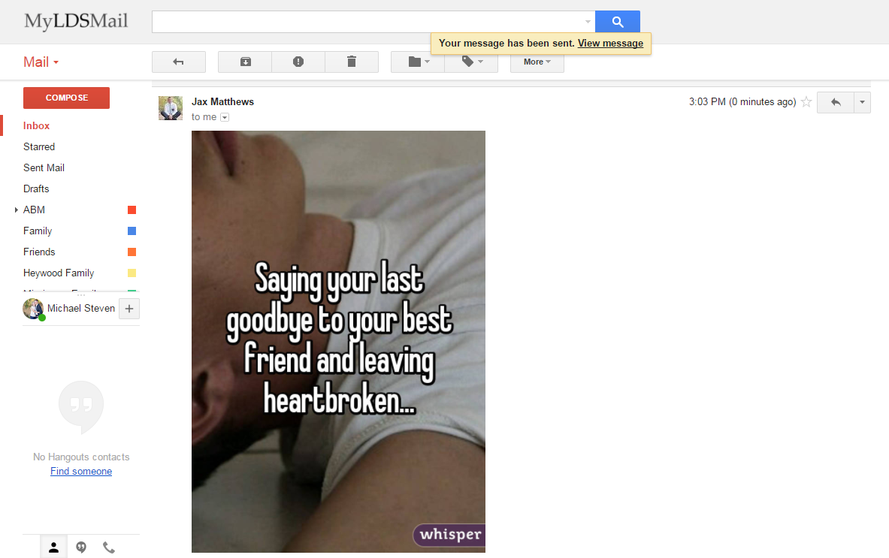Report message as spam
Screen dimensions: 889x558
point(298,62)
